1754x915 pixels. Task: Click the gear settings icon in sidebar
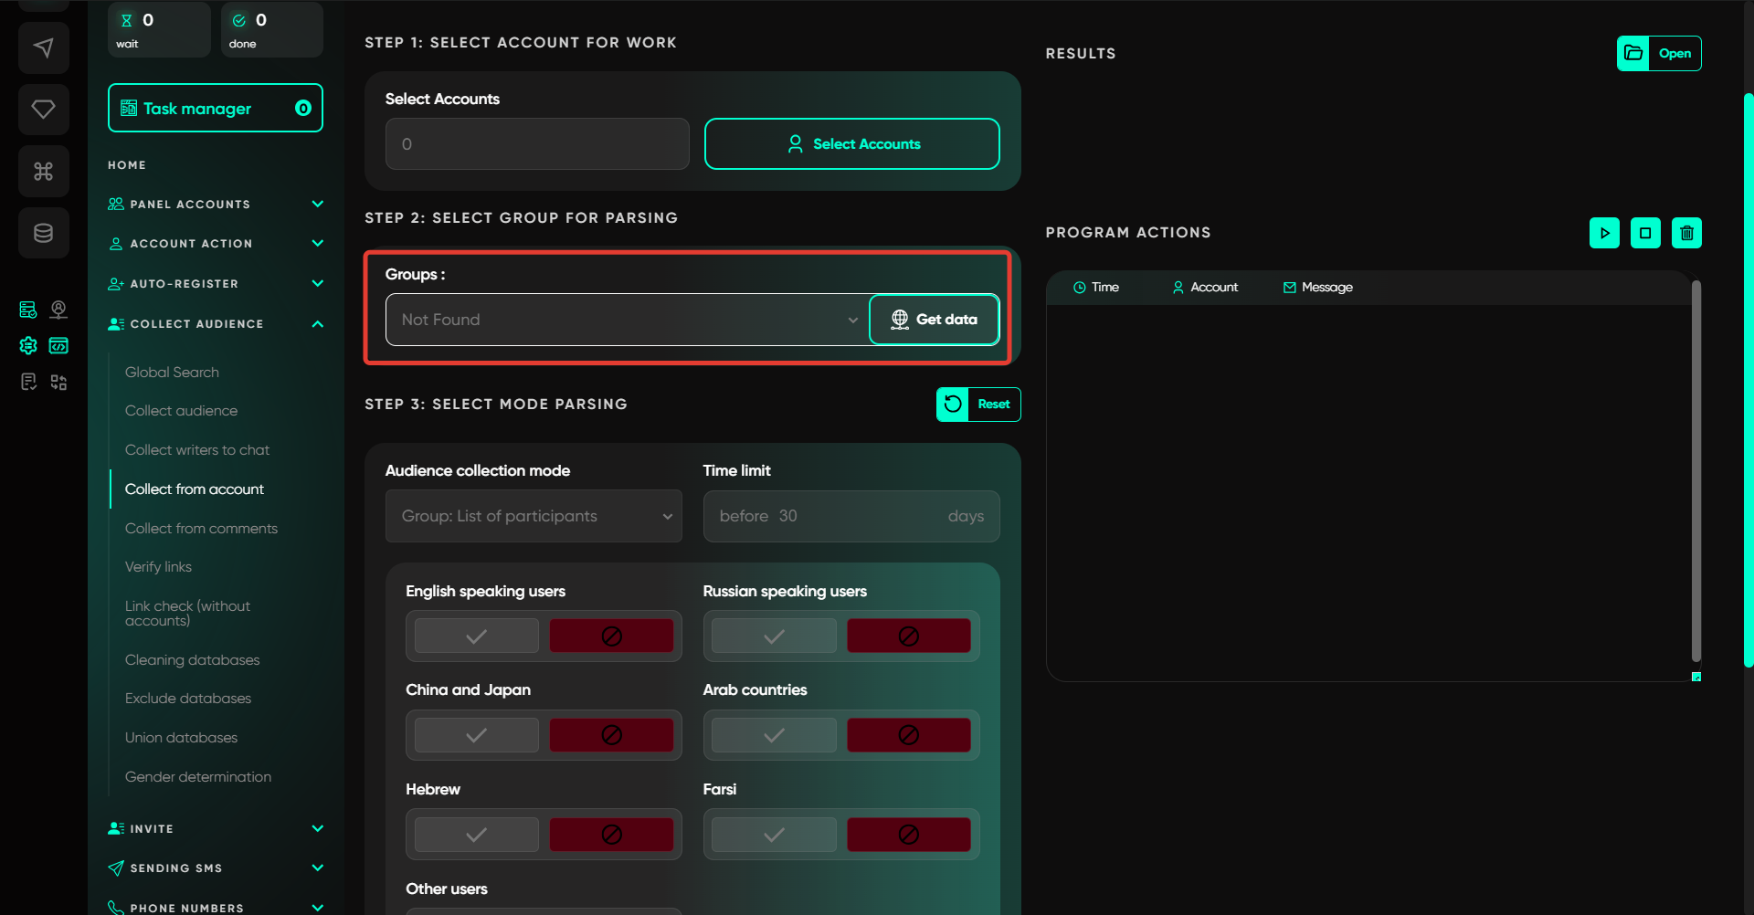(28, 345)
